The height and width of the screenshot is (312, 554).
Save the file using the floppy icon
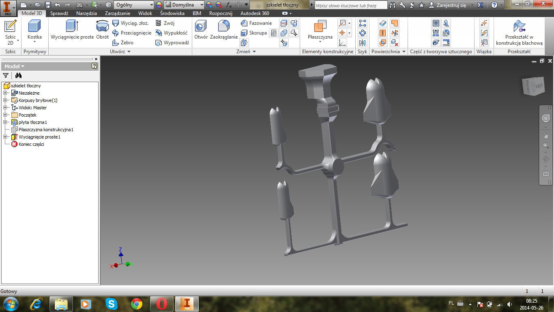coord(47,5)
